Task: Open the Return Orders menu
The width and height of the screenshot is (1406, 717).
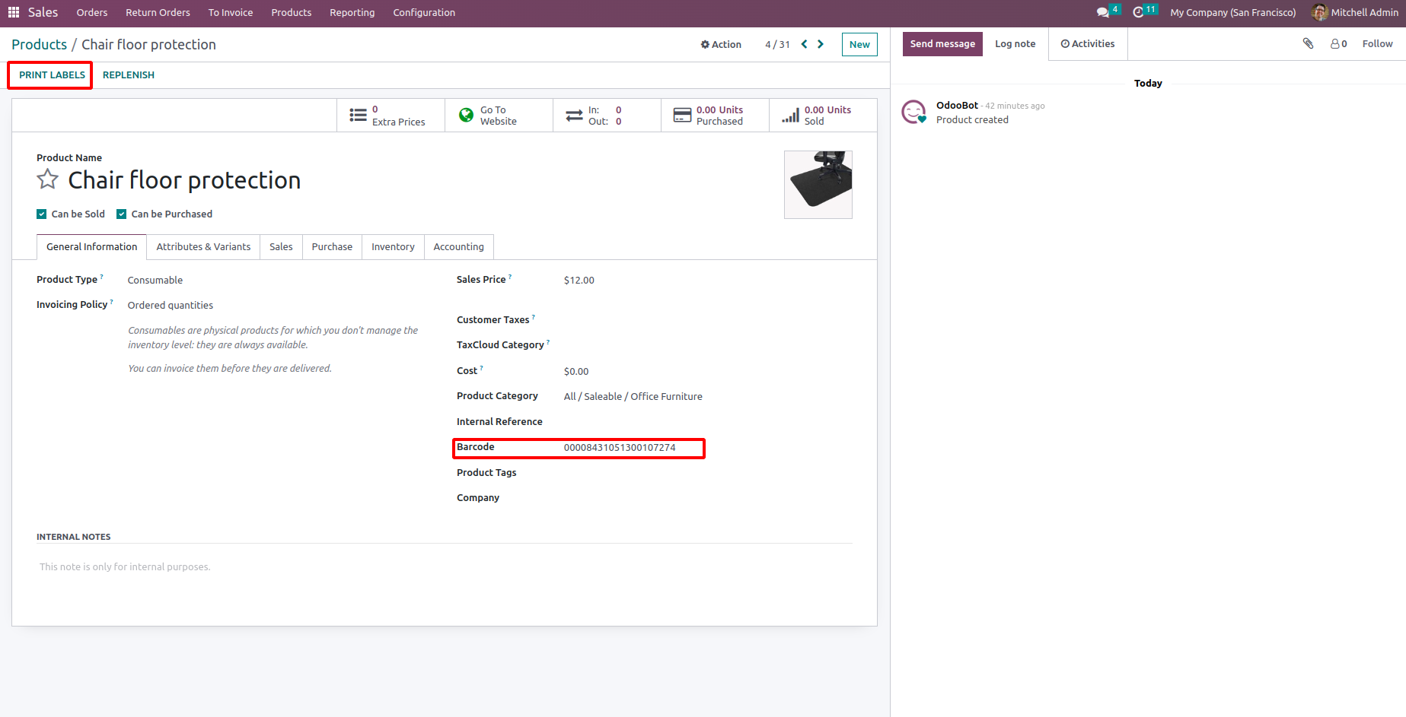Action: tap(158, 12)
